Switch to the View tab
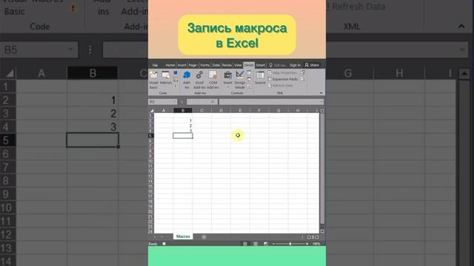The height and width of the screenshot is (266, 474). click(x=238, y=65)
